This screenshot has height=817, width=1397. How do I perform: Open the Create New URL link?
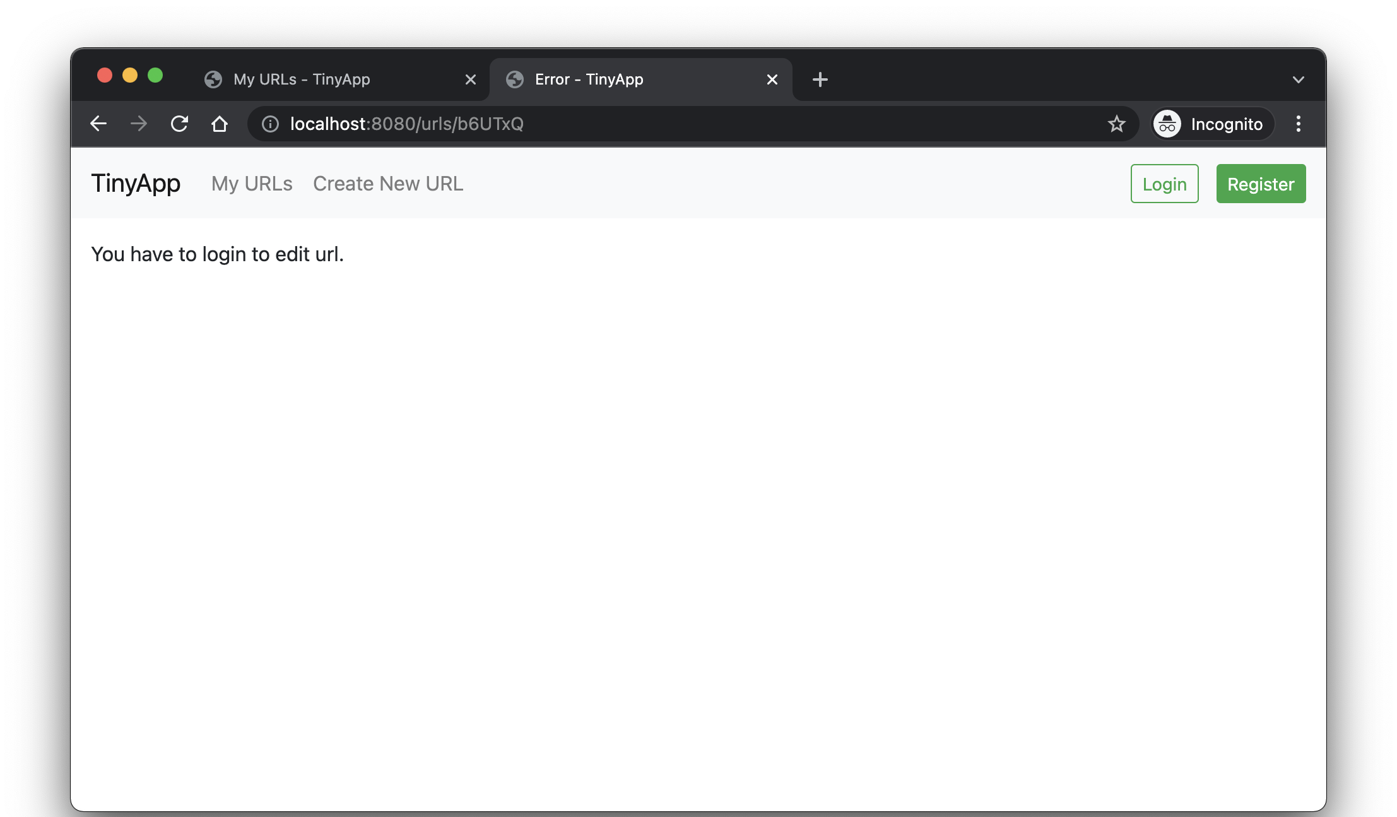point(388,184)
